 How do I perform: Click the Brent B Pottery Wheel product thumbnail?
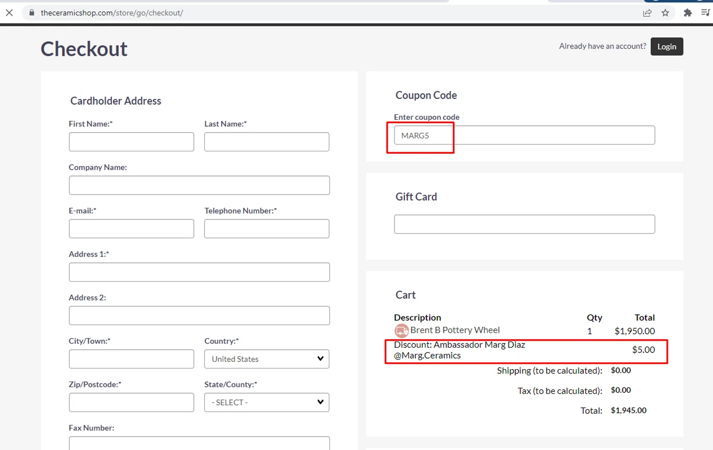(402, 330)
